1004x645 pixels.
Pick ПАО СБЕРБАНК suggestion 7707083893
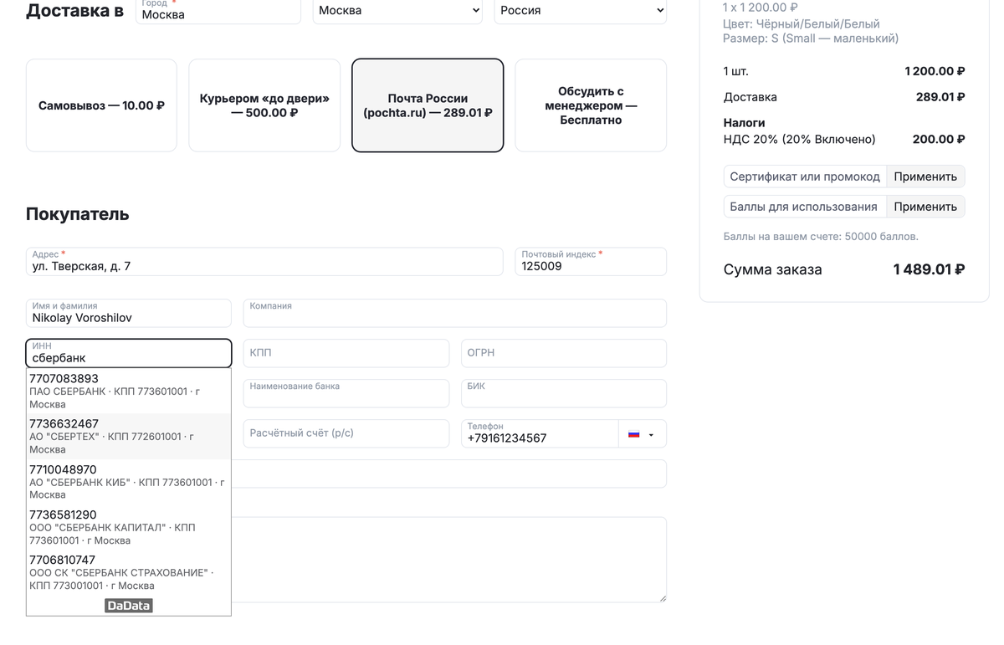(129, 391)
